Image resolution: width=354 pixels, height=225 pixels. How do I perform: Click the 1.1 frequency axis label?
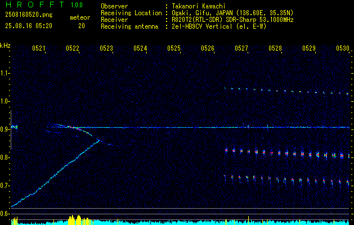click(x=5, y=73)
